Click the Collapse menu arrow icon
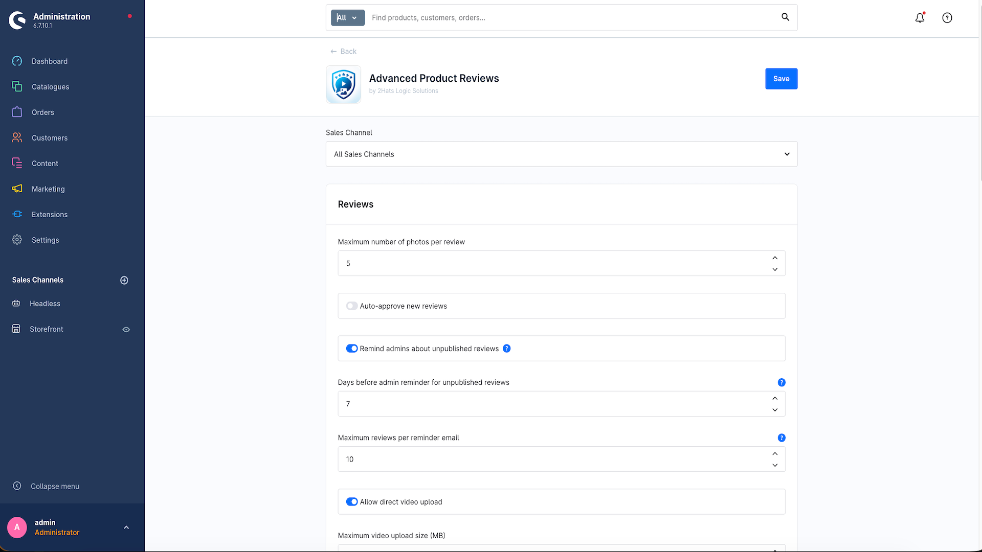Viewport: 982px width, 552px height. click(17, 486)
